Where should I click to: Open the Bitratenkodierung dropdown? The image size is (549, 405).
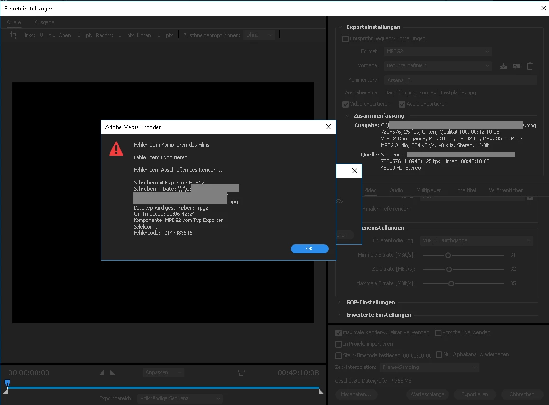pyautogui.click(x=476, y=241)
